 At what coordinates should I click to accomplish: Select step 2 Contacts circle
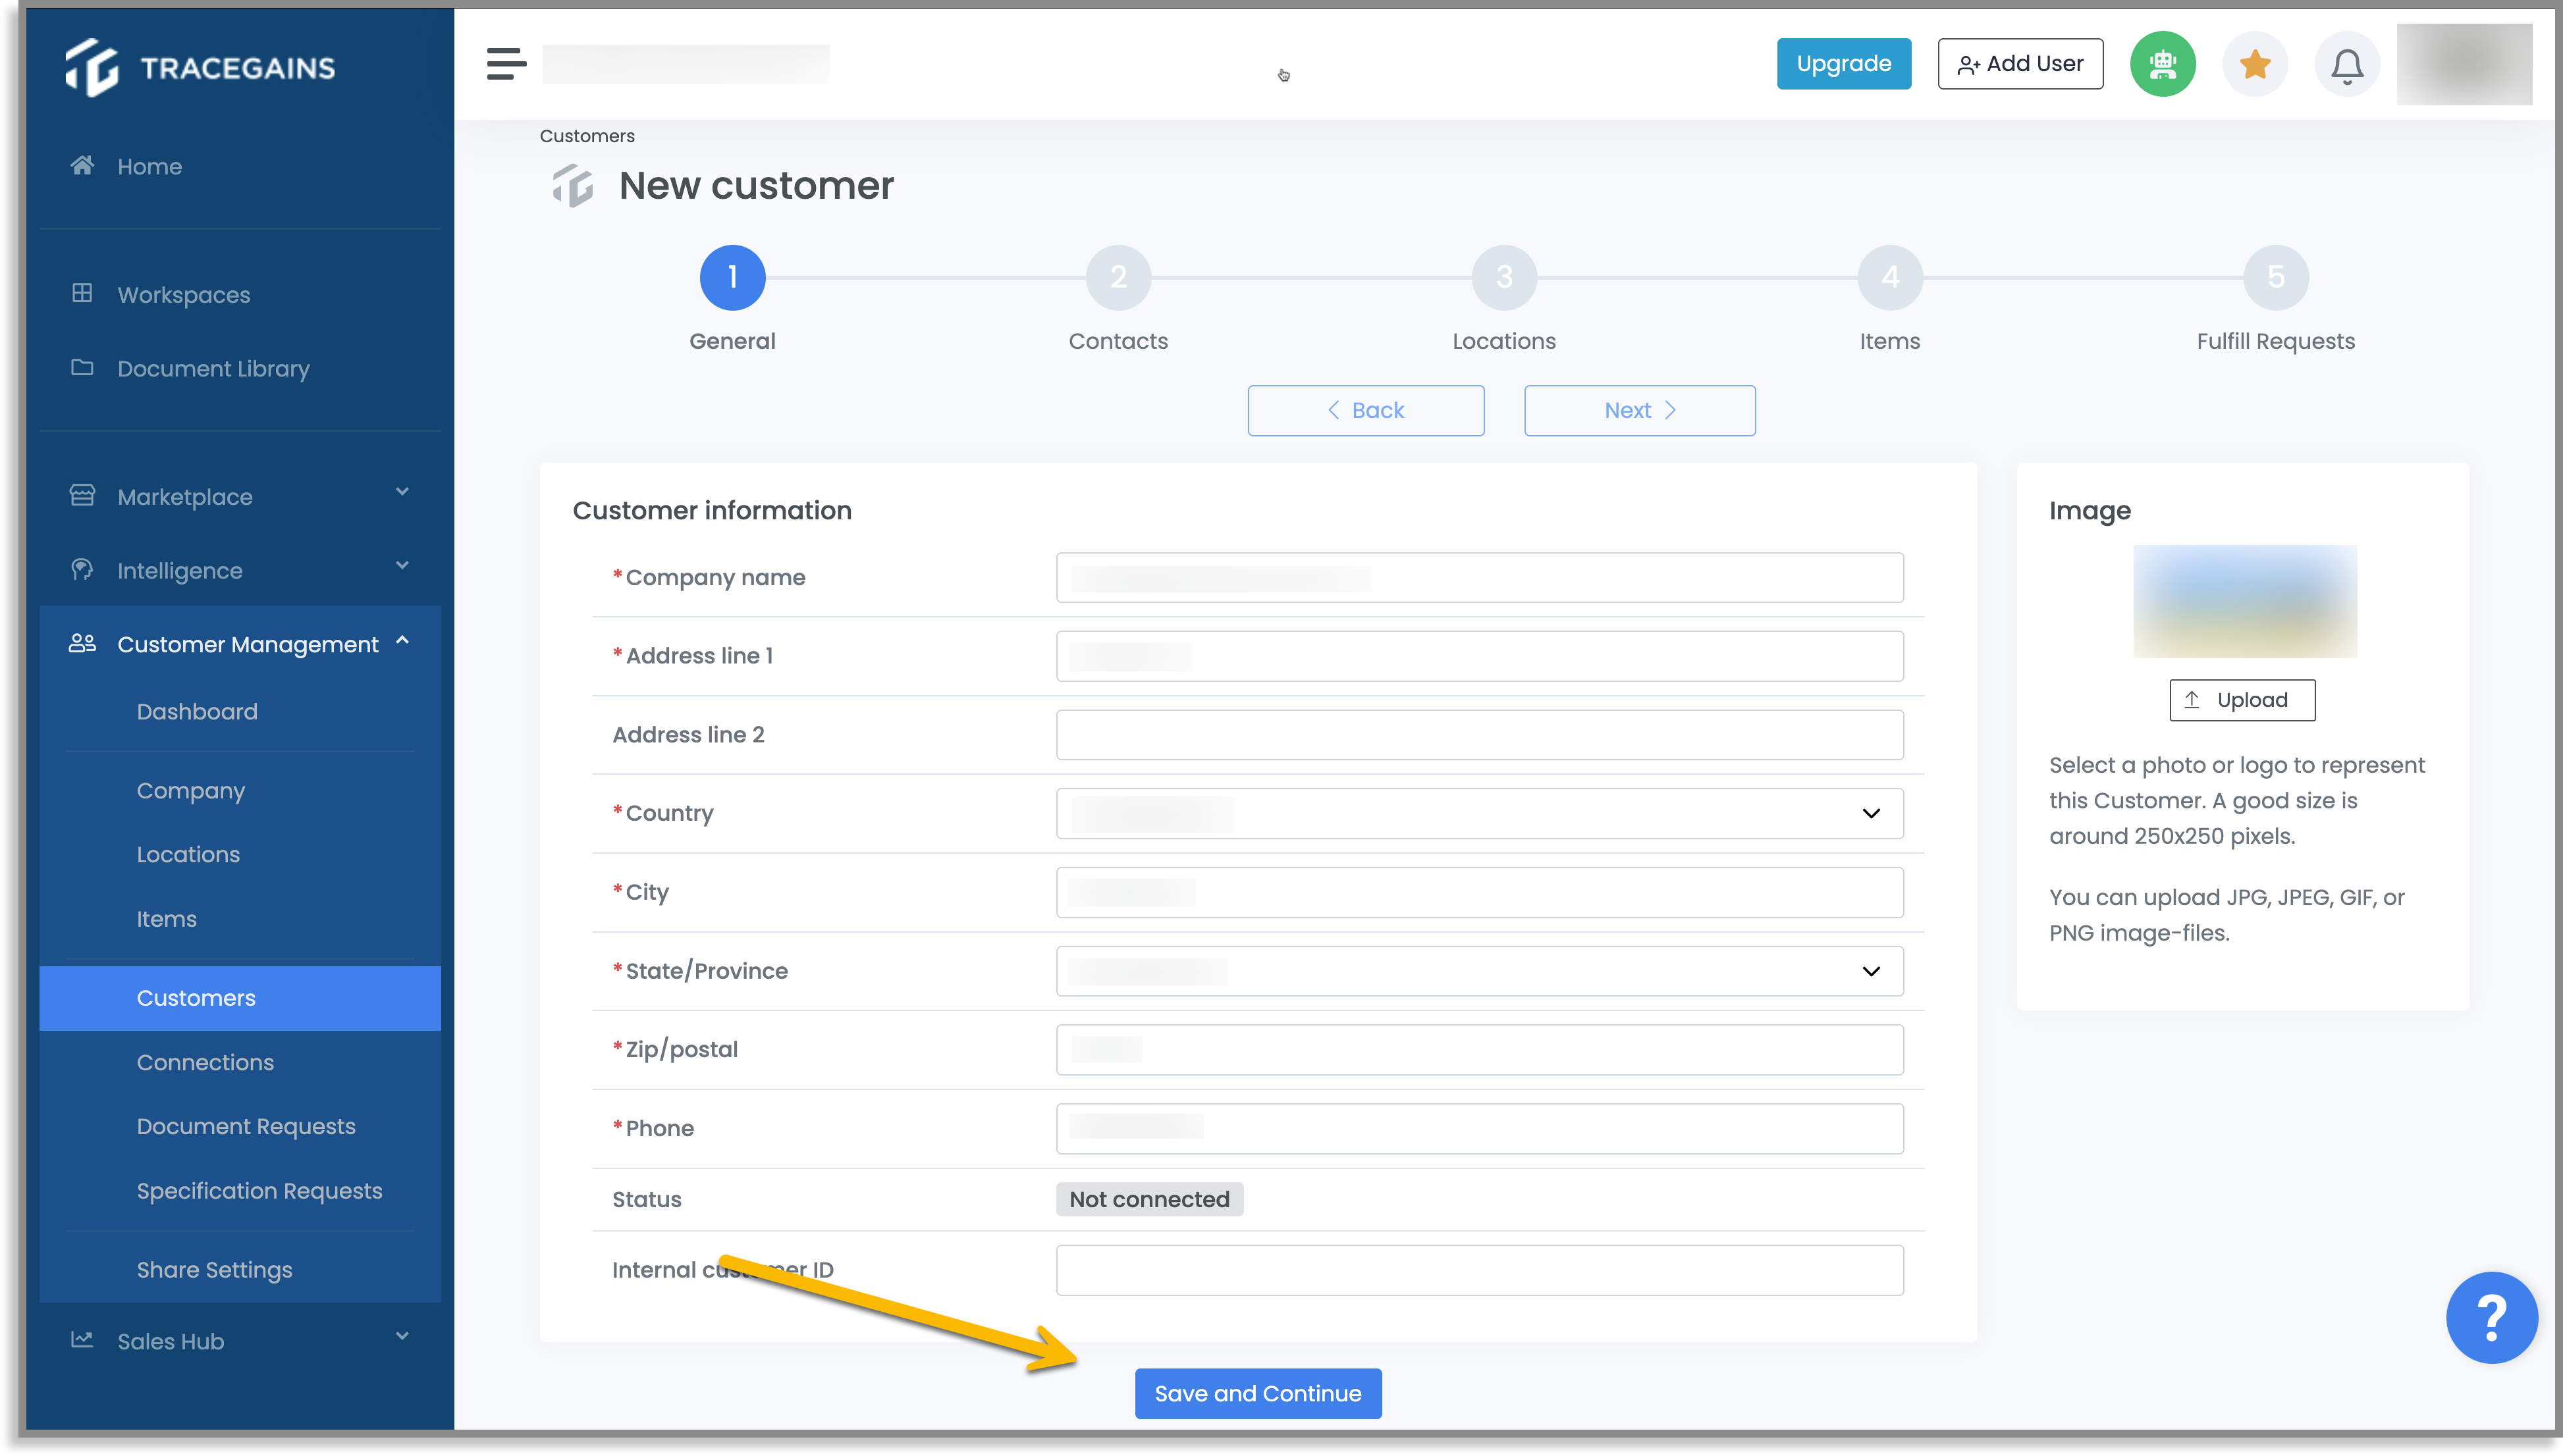point(1118,277)
